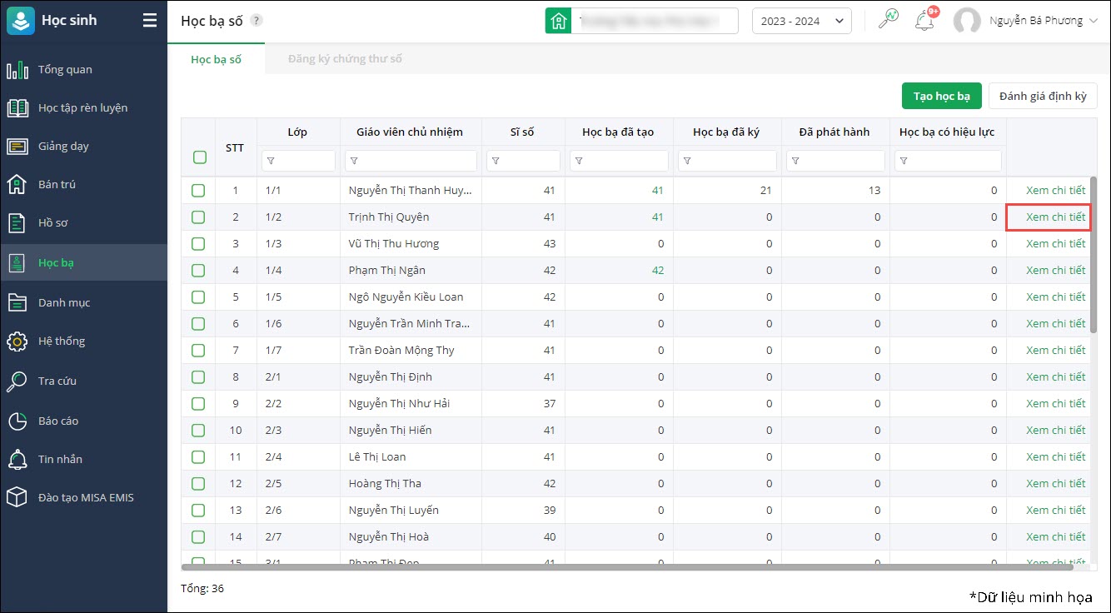Viewport: 1111px width, 613px height.
Task: Open the Báo cáo pie chart icon
Action: point(17,421)
